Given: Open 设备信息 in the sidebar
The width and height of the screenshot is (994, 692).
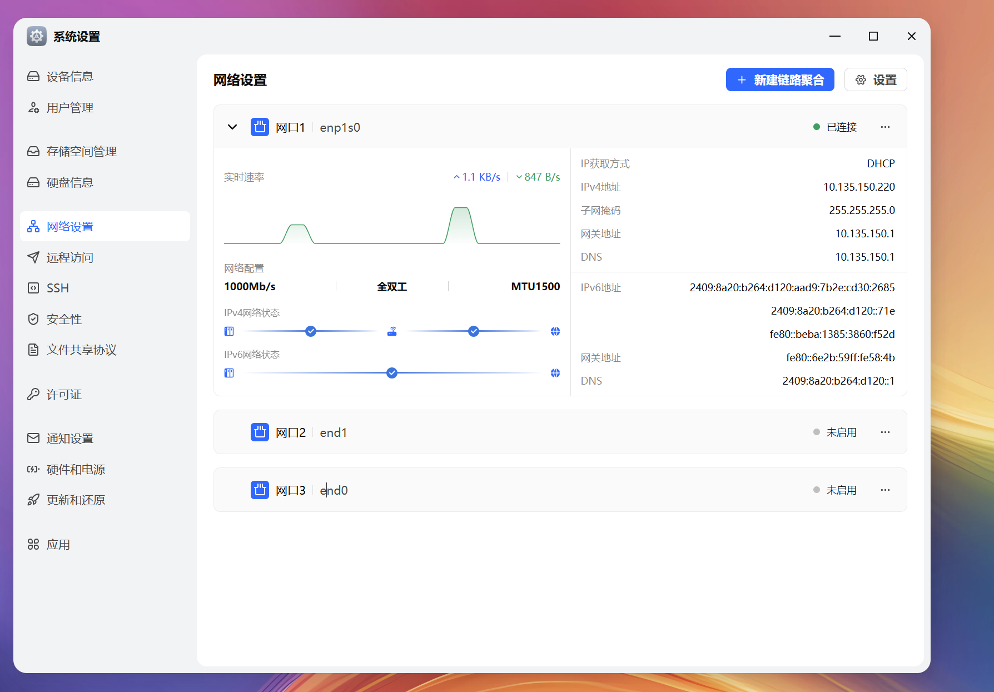Looking at the screenshot, I should [69, 76].
